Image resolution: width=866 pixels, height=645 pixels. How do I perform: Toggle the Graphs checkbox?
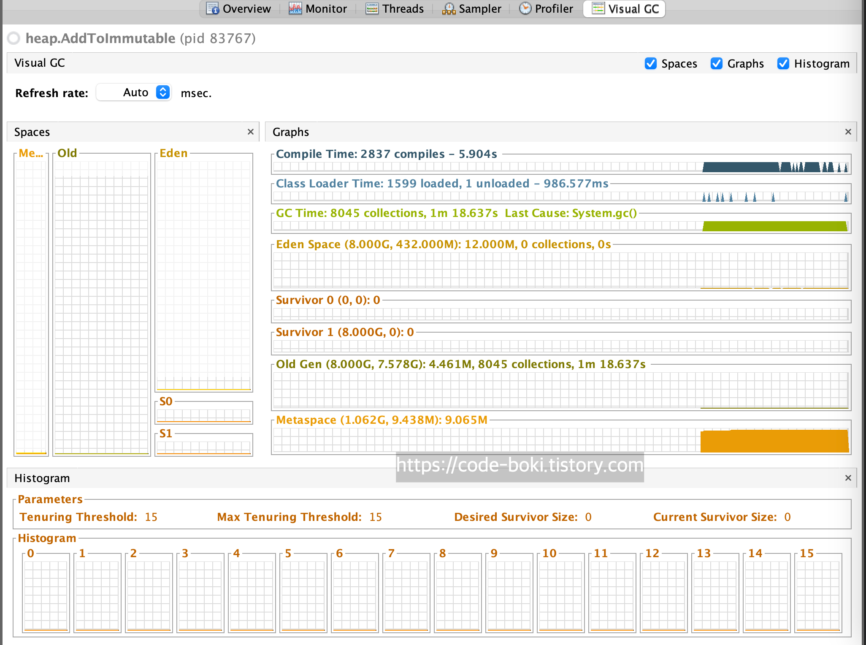pos(716,63)
